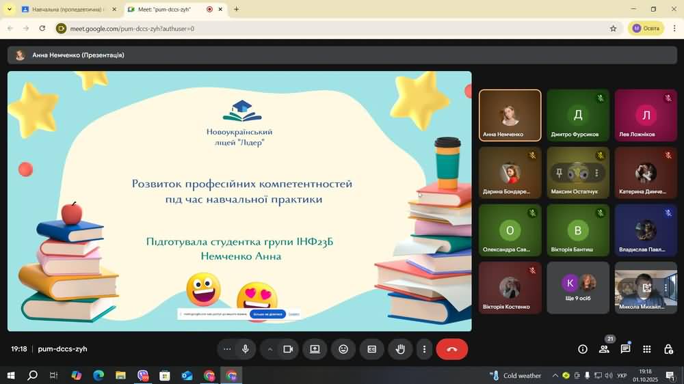Viewport: 684px width, 384px height.
Task: Open the activities grid panel
Action: [647, 349]
